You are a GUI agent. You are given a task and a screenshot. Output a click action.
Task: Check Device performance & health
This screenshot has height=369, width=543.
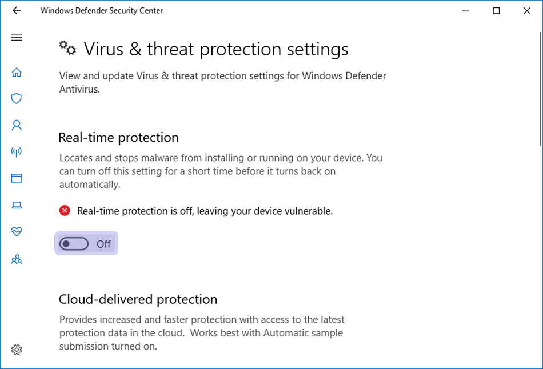[17, 231]
